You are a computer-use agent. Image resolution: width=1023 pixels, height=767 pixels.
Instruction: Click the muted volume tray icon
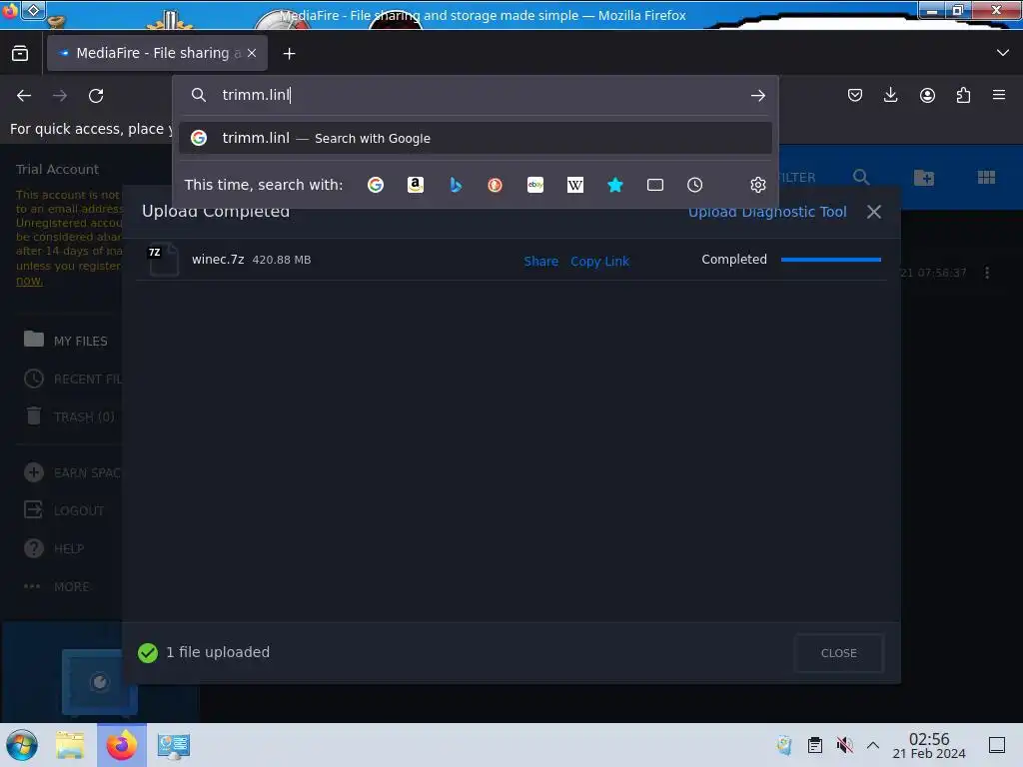845,745
